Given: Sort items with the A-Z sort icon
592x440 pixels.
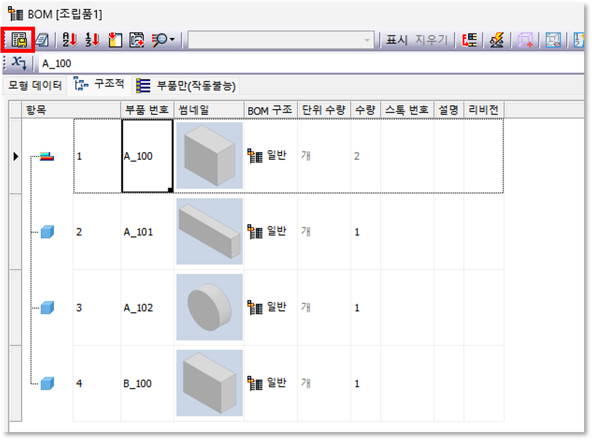Looking at the screenshot, I should pos(70,40).
